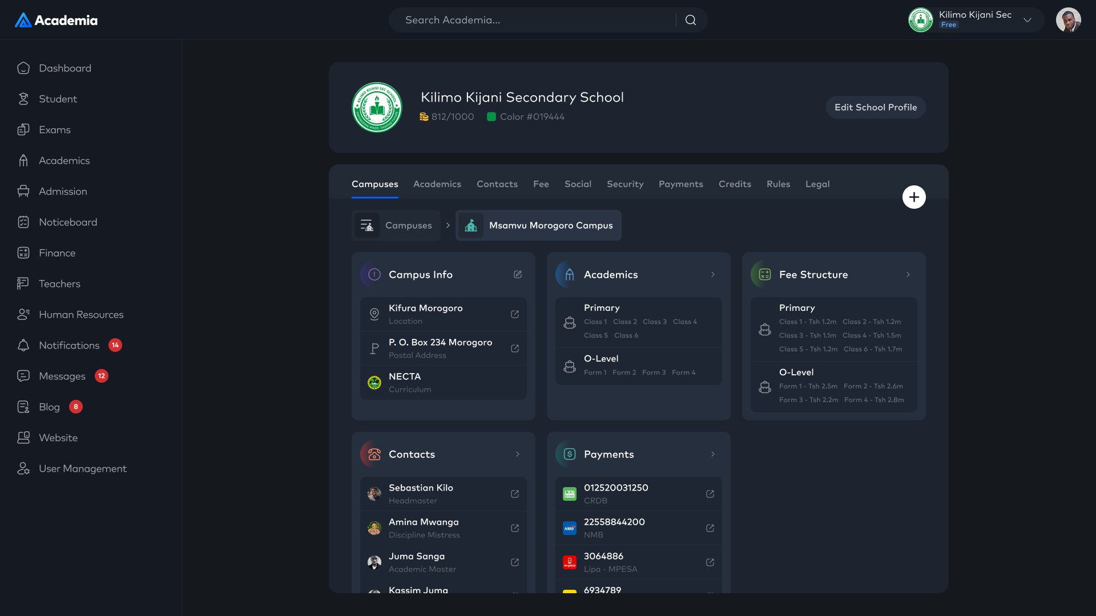
Task: Switch to the Credits tab
Action: (735, 184)
